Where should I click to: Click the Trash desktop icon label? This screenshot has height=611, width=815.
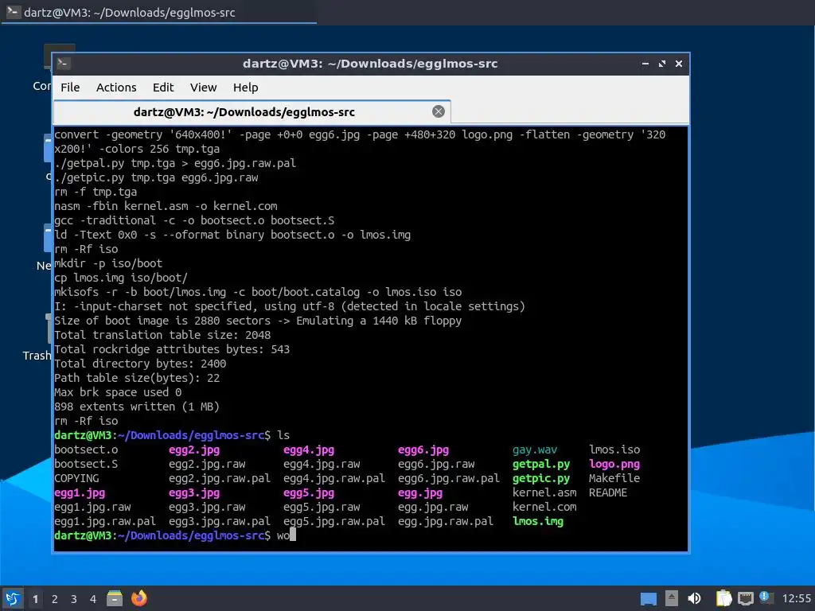[x=37, y=356]
